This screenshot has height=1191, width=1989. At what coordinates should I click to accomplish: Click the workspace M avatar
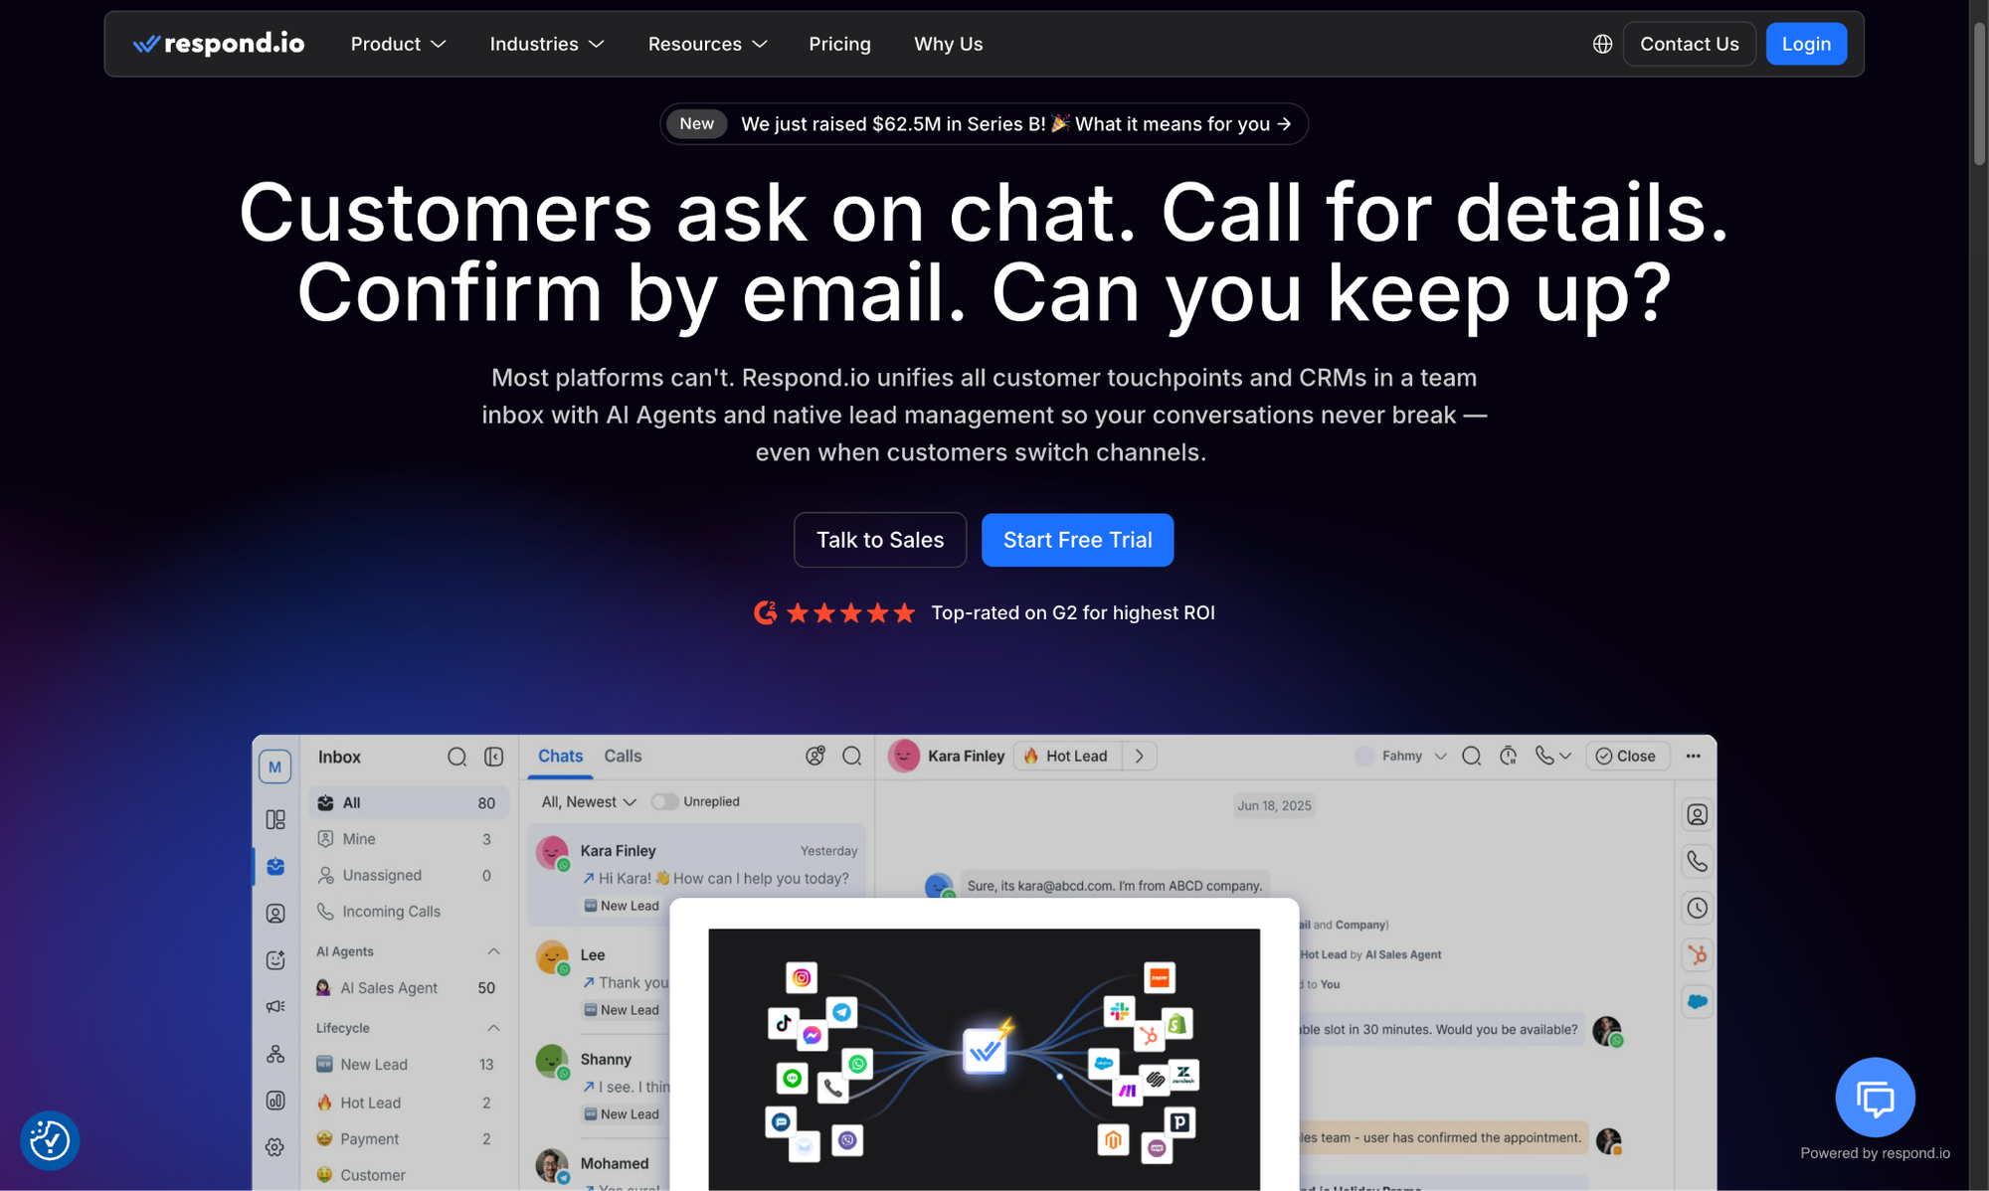tap(275, 766)
